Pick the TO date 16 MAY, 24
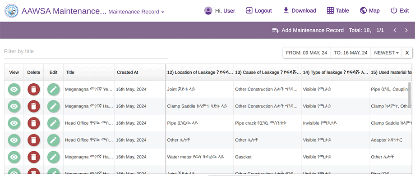The image size is (415, 176). click(350, 53)
